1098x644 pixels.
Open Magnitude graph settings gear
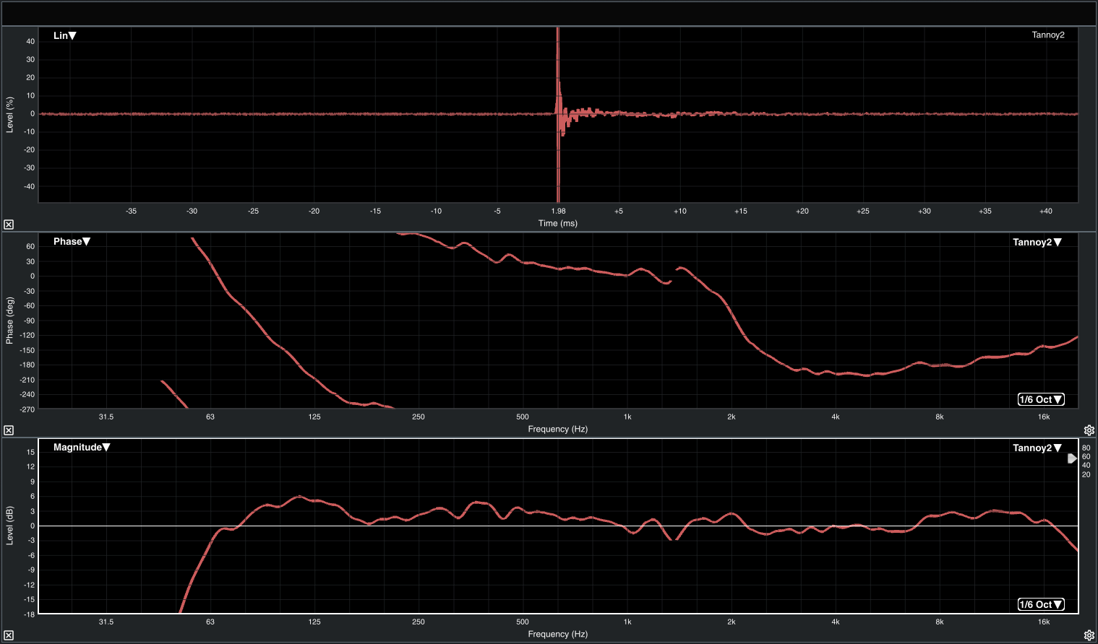(1089, 635)
